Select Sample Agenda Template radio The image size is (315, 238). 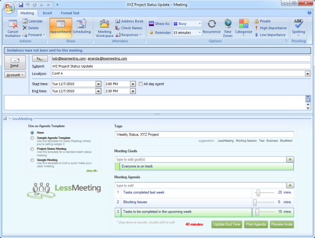click(32, 138)
